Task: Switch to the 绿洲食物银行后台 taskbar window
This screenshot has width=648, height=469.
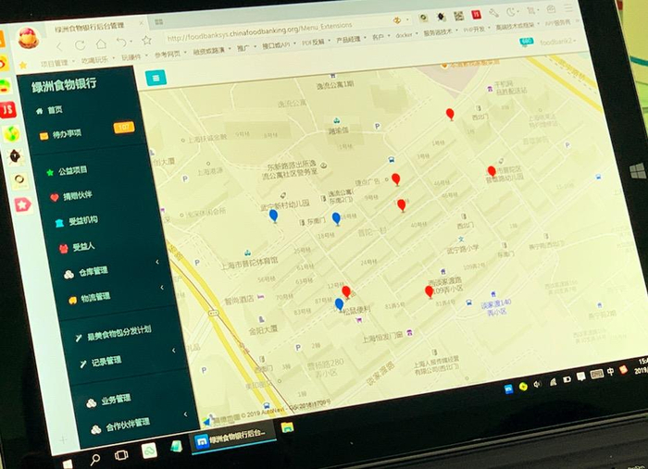Action: (x=232, y=438)
